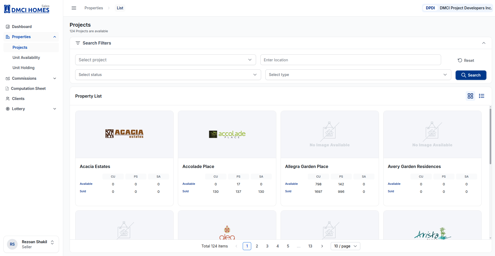
Task: Go to page 2
Action: click(x=257, y=246)
